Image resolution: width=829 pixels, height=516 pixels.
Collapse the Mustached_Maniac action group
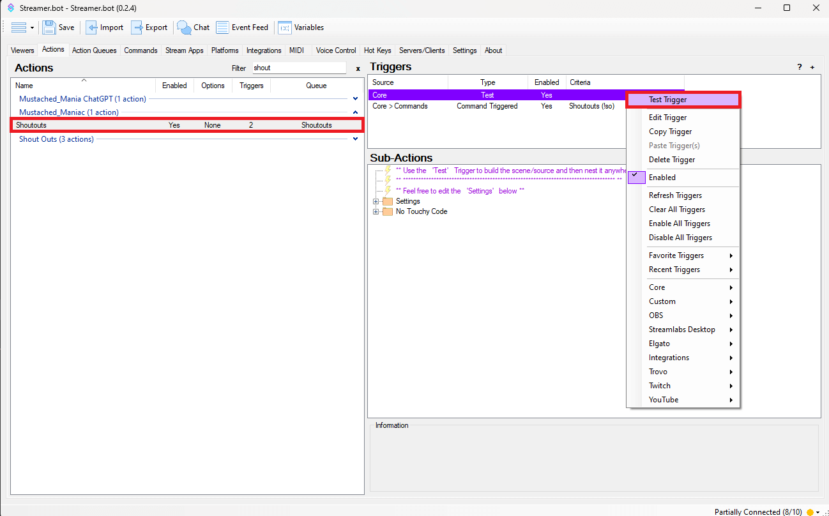pos(356,112)
